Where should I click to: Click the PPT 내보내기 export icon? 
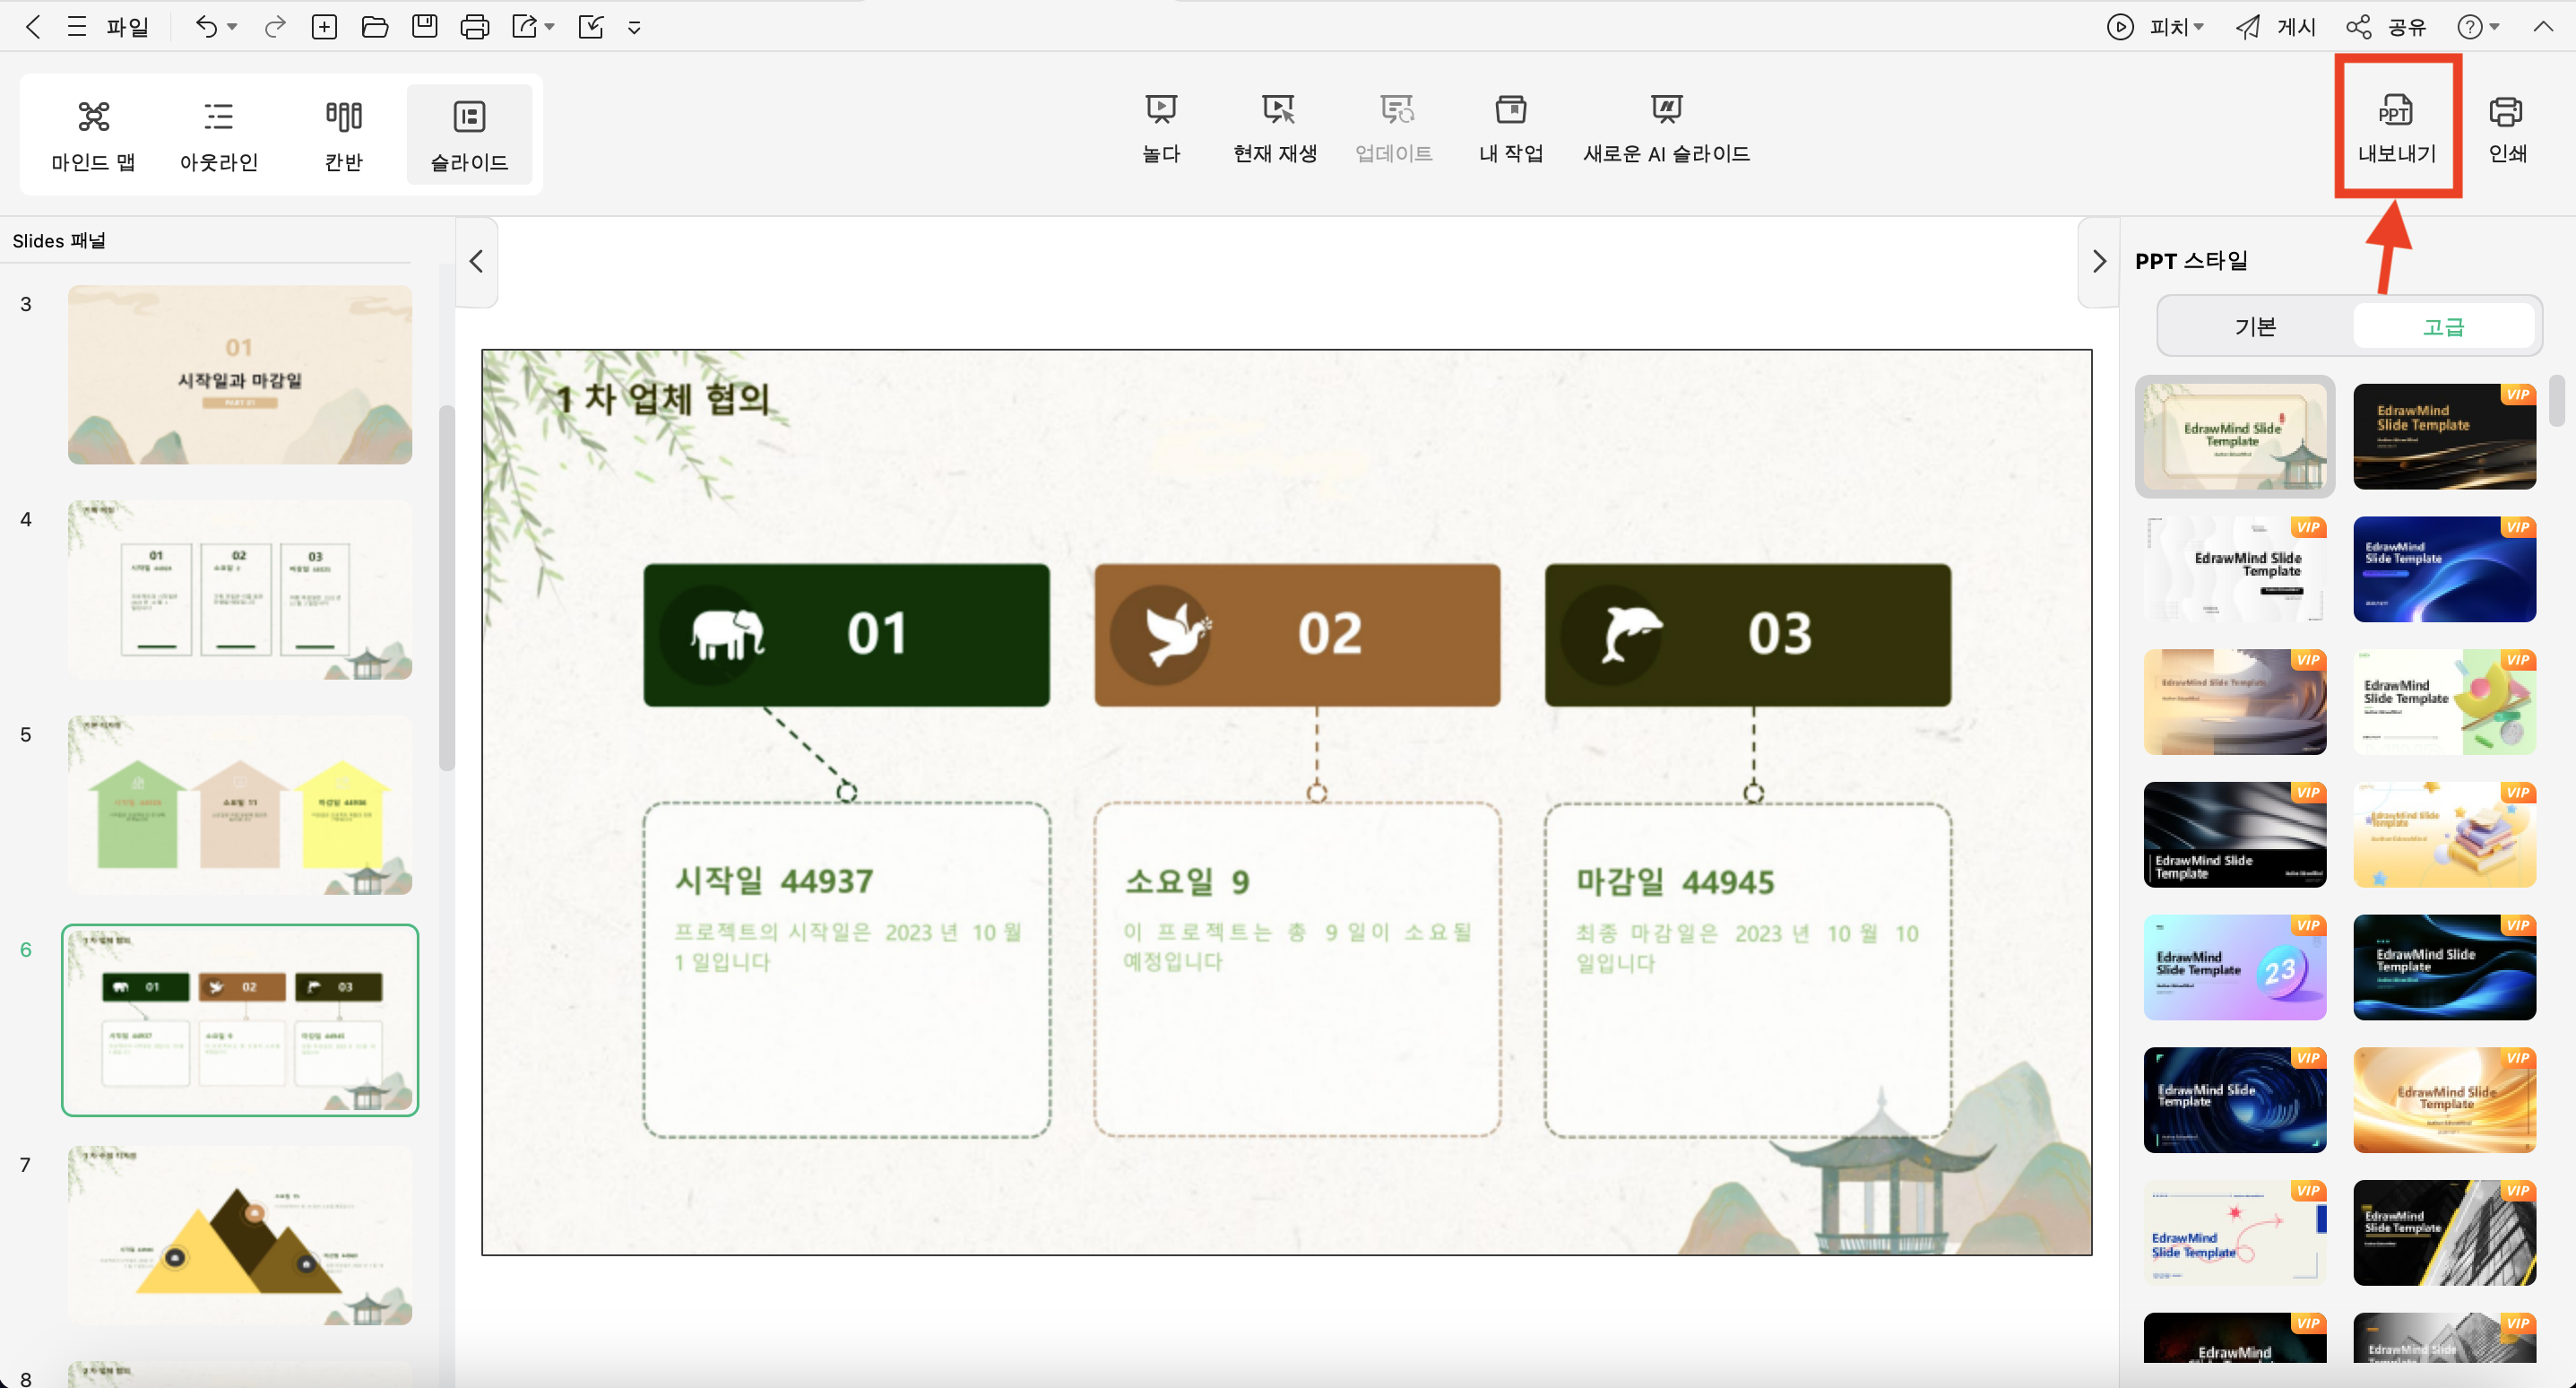click(2396, 110)
